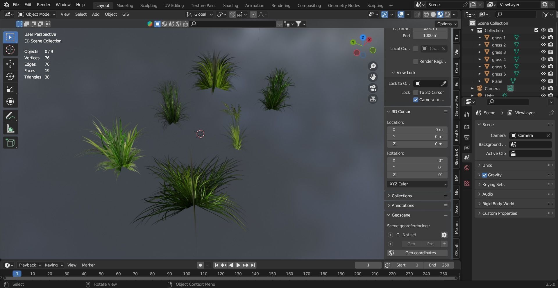Toggle the Gravity checkbox
This screenshot has height=288, width=558.
pos(484,175)
